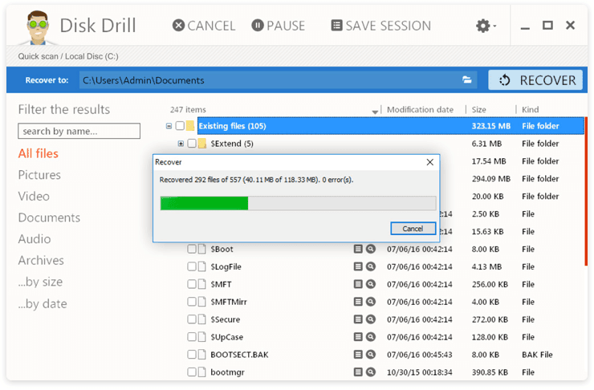Image resolution: width=594 pixels, height=390 pixels.
Task: Open the hex view icon for $Secure
Action: [x=358, y=319]
